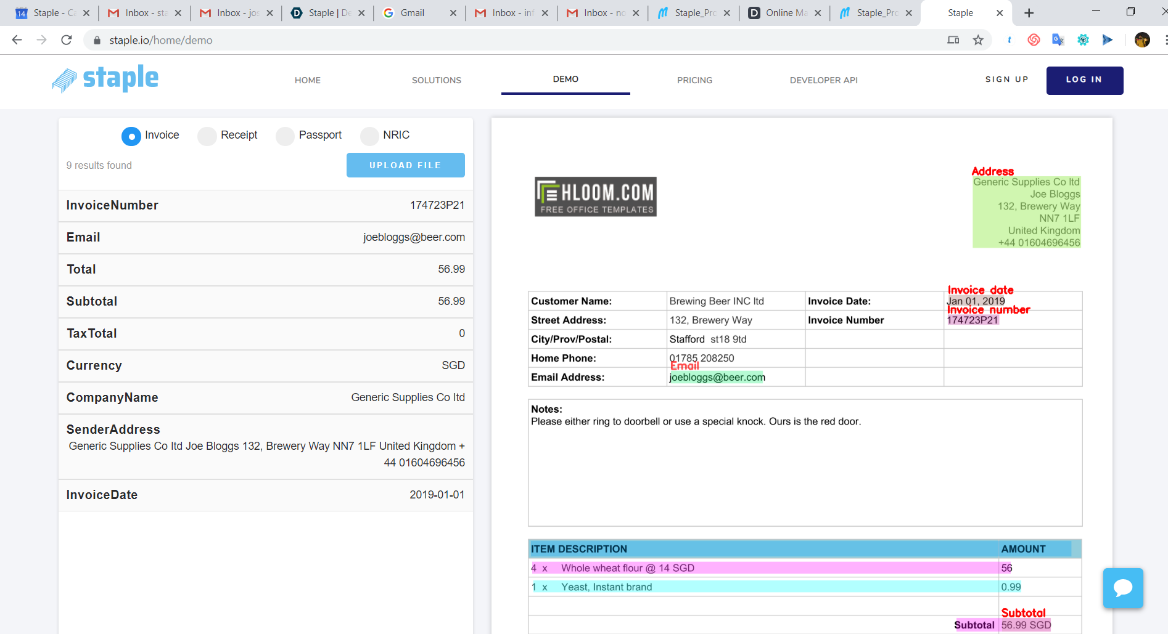This screenshot has height=634, width=1168.
Task: Open the SOLUTIONS menu item
Action: (437, 80)
